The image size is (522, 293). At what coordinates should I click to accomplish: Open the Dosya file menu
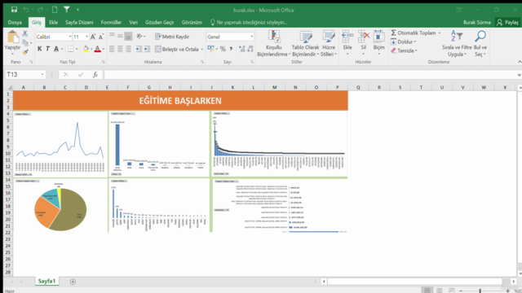15,23
